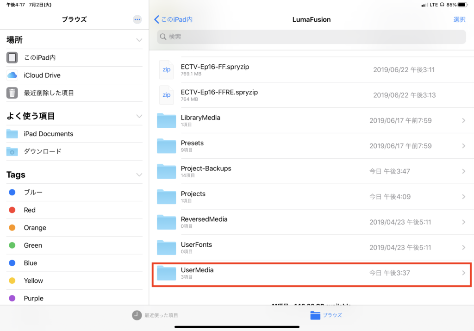Screen dimensions: 474x331
Task: Open the ellipsis options menu in Browse sidebar
Action: point(137,19)
